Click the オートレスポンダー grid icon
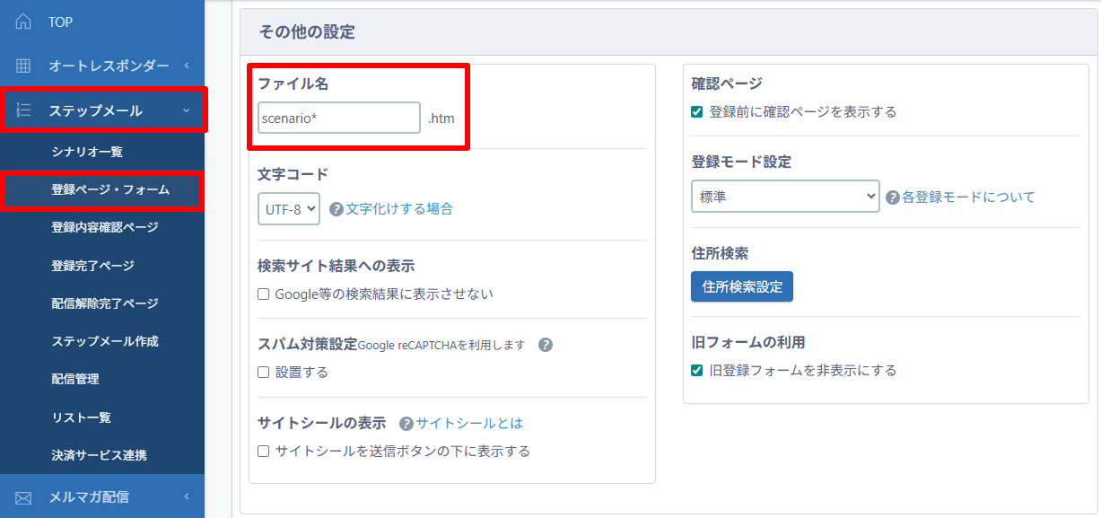The height and width of the screenshot is (518, 1101). pos(23,66)
